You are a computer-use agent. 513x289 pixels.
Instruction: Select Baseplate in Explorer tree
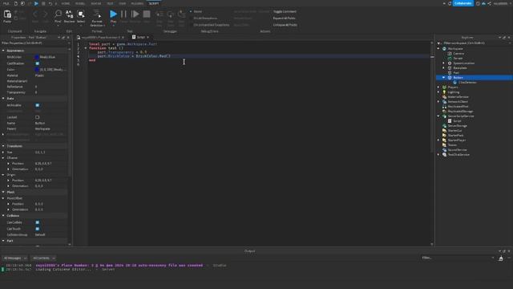coord(459,67)
